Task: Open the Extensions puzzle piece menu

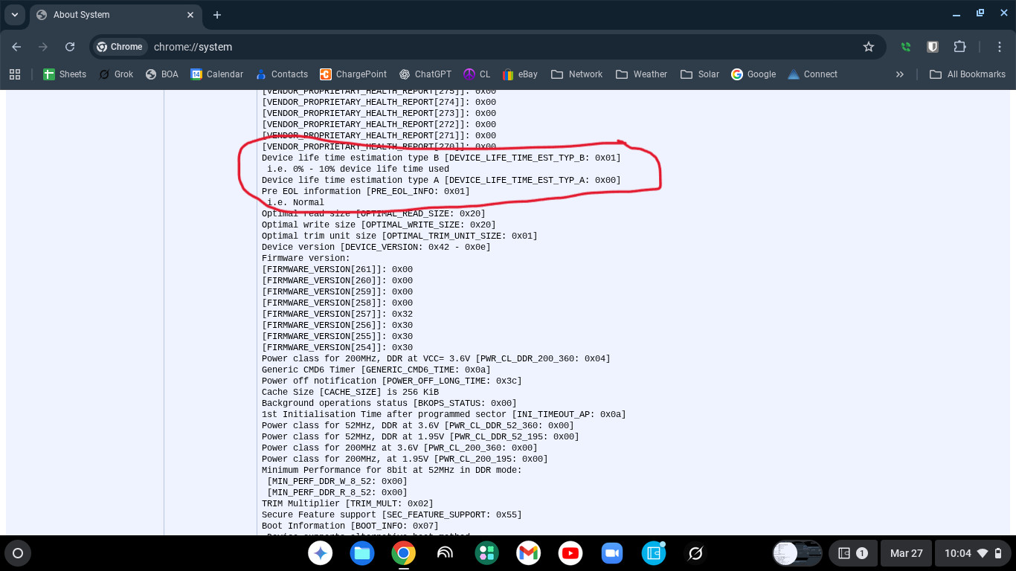Action: pyautogui.click(x=959, y=47)
